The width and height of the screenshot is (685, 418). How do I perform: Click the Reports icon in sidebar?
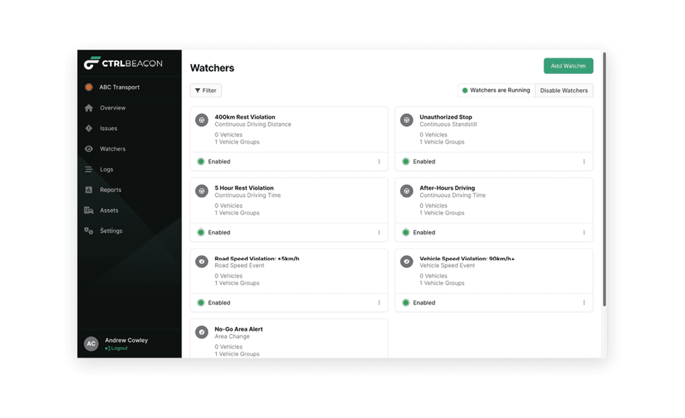click(89, 190)
